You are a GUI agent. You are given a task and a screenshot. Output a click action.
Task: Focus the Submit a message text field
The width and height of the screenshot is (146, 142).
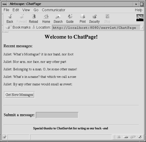[57, 115]
